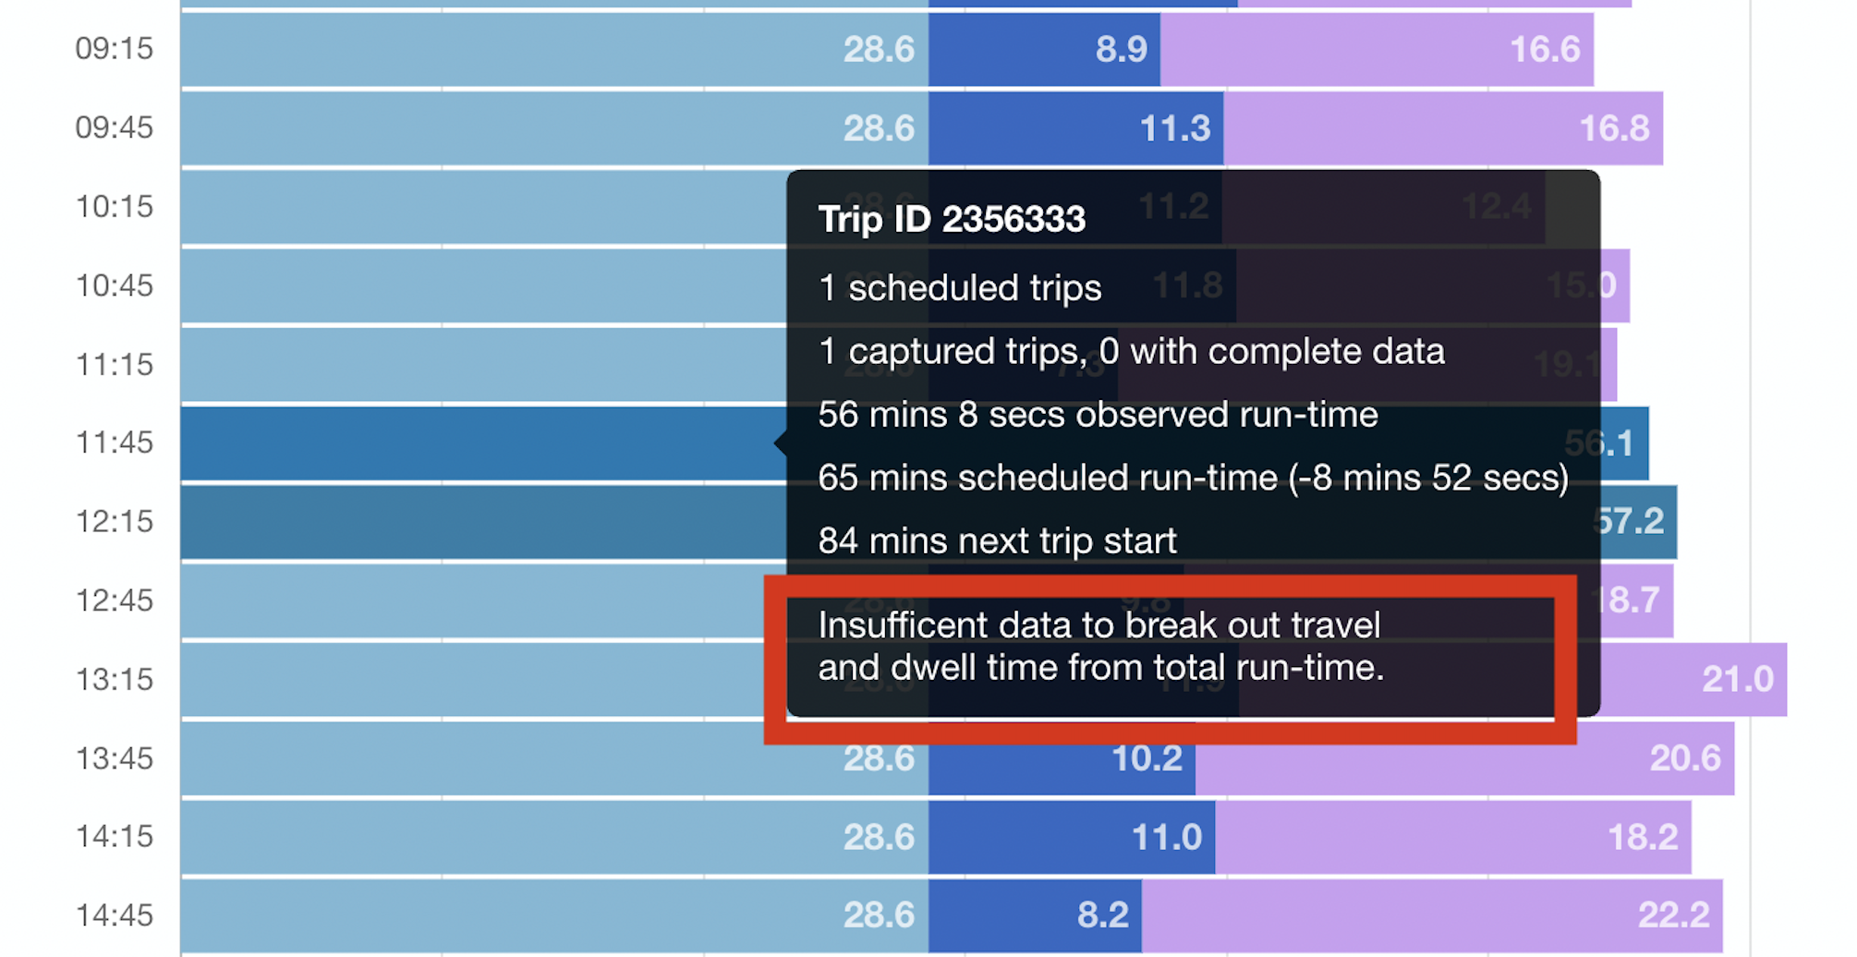Select the 09:15 dark blue 8.9 segment
This screenshot has width=1857, height=957.
[x=1044, y=50]
